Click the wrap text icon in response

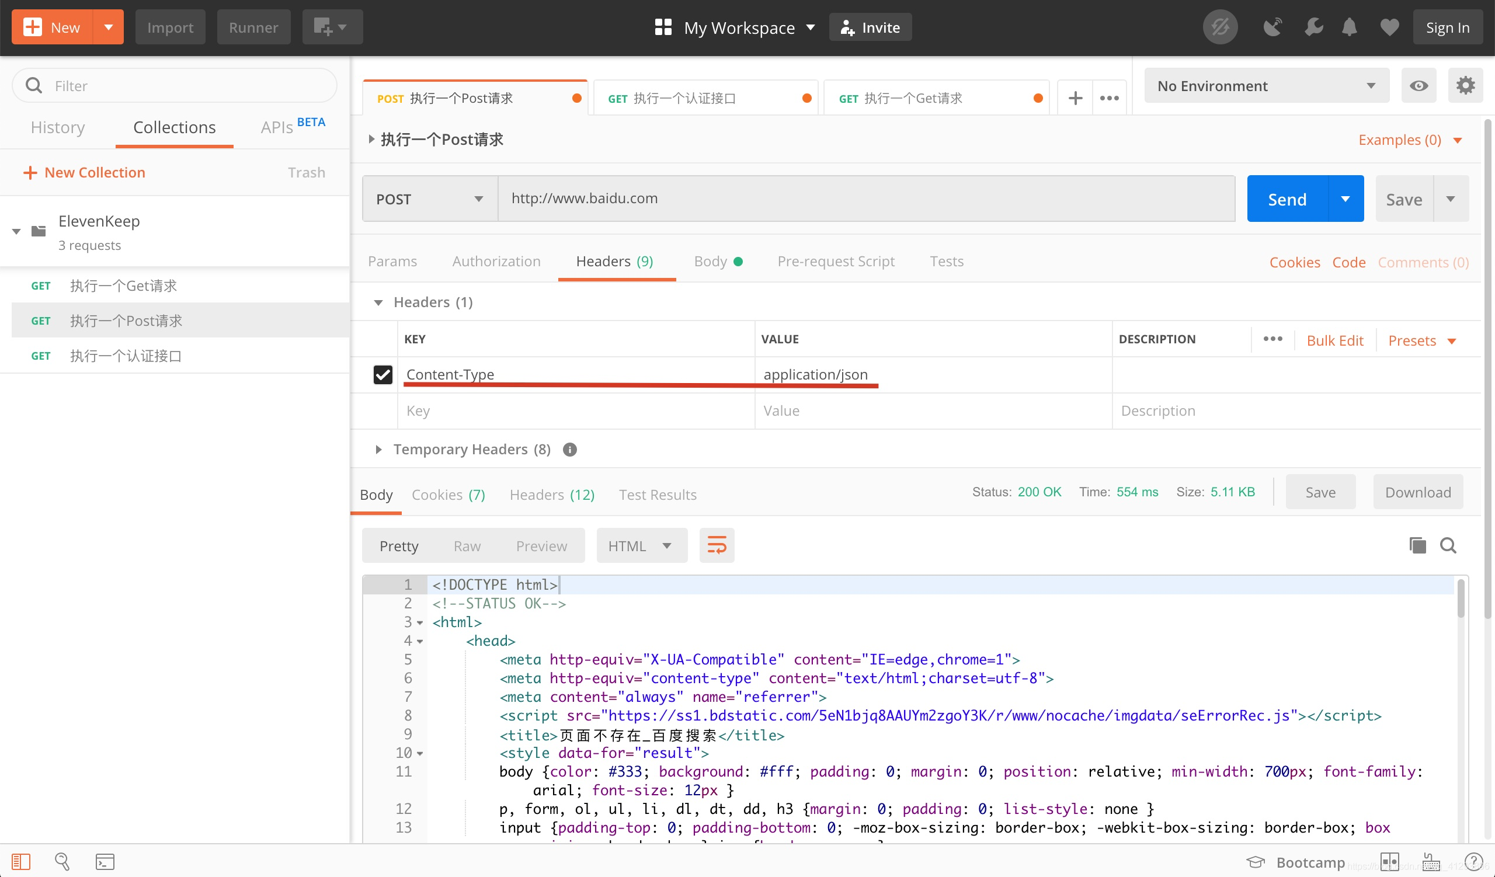coord(716,545)
